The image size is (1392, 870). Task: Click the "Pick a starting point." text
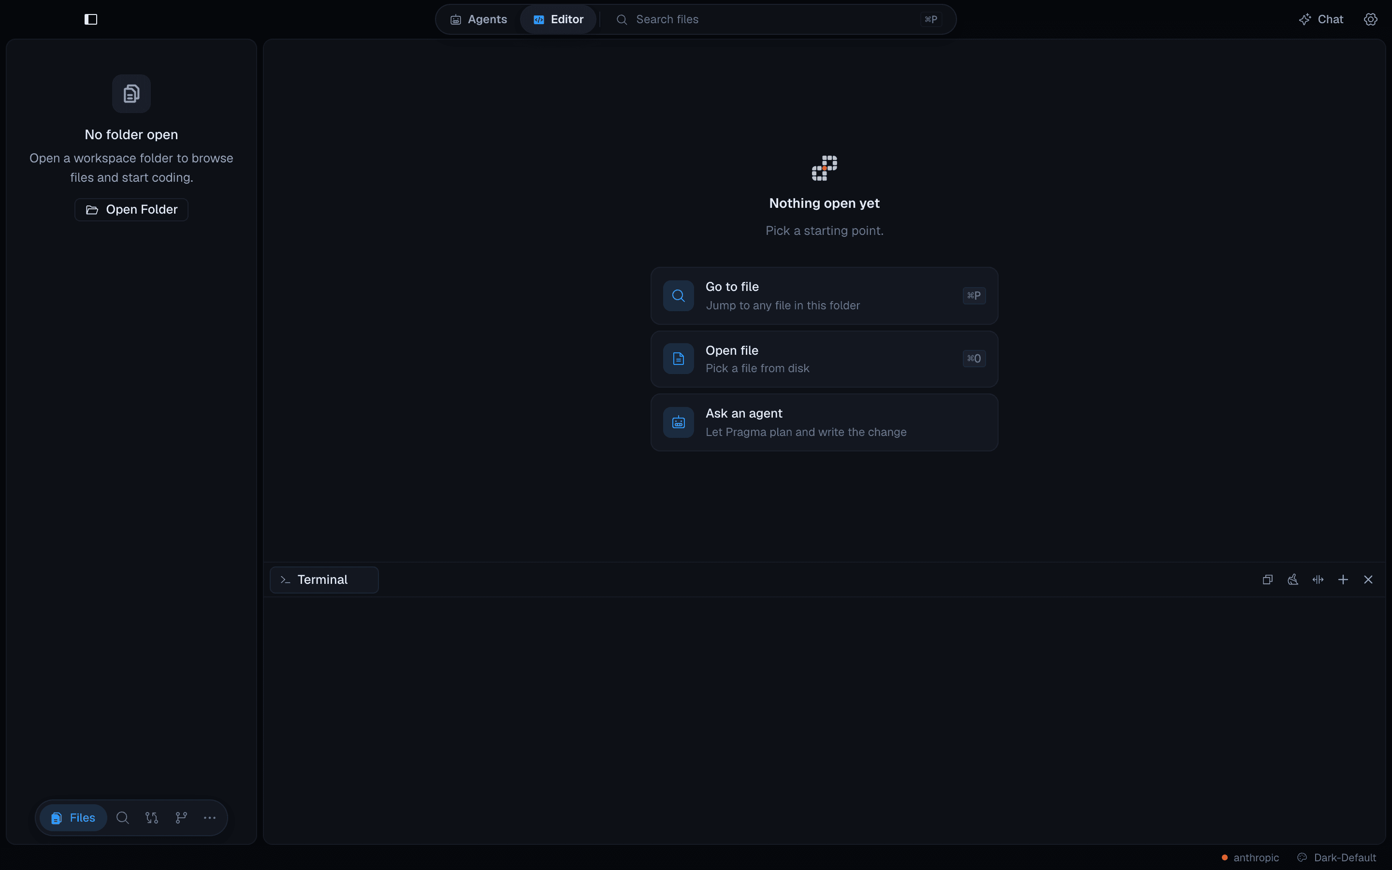click(824, 231)
